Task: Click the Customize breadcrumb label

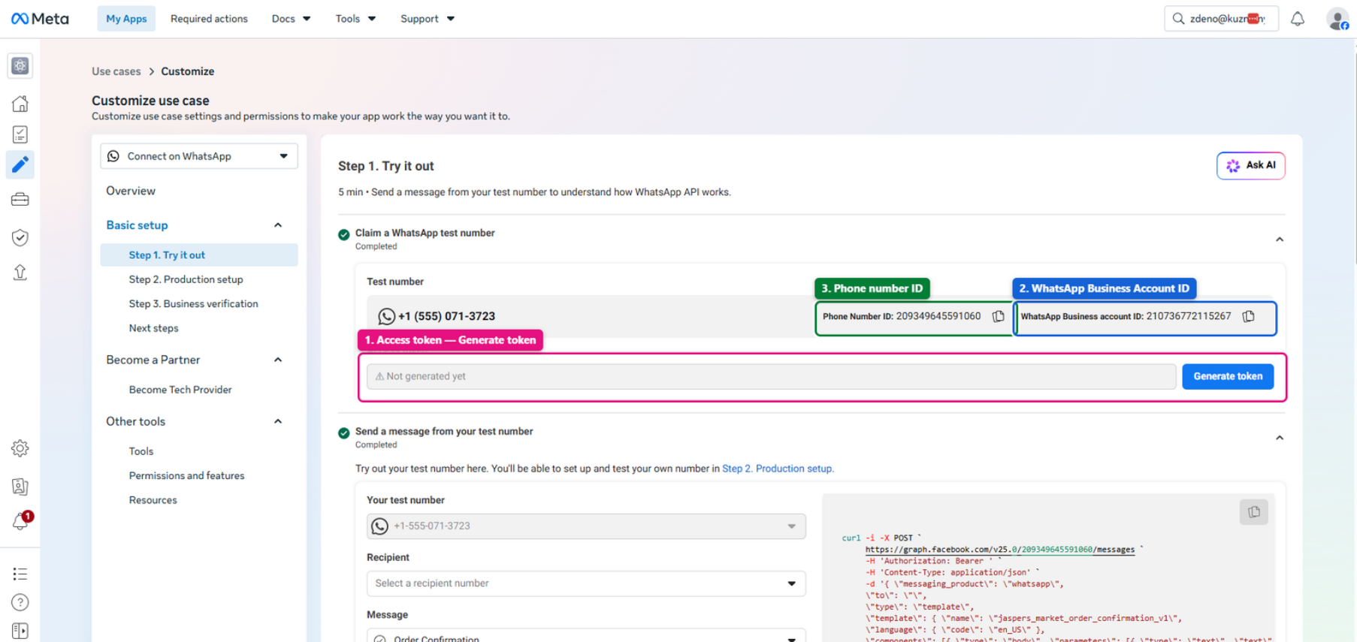Action: tap(188, 71)
